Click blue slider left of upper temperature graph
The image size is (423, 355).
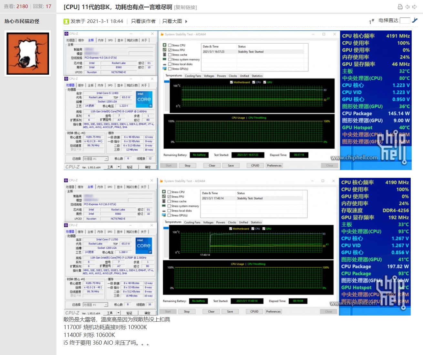tap(167, 82)
